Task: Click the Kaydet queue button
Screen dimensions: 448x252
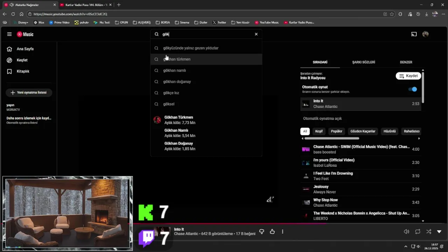Action: [x=408, y=76]
